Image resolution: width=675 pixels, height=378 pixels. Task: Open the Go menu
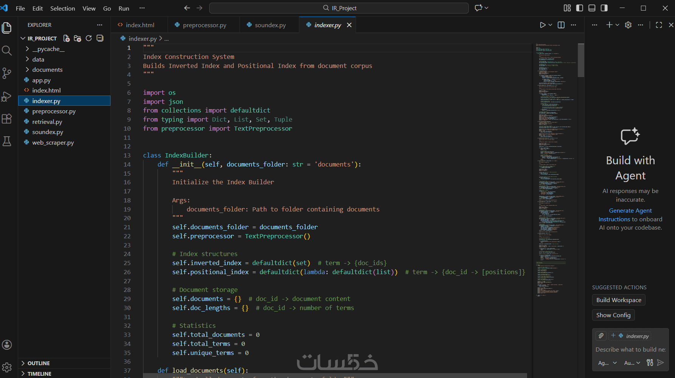[x=107, y=8]
